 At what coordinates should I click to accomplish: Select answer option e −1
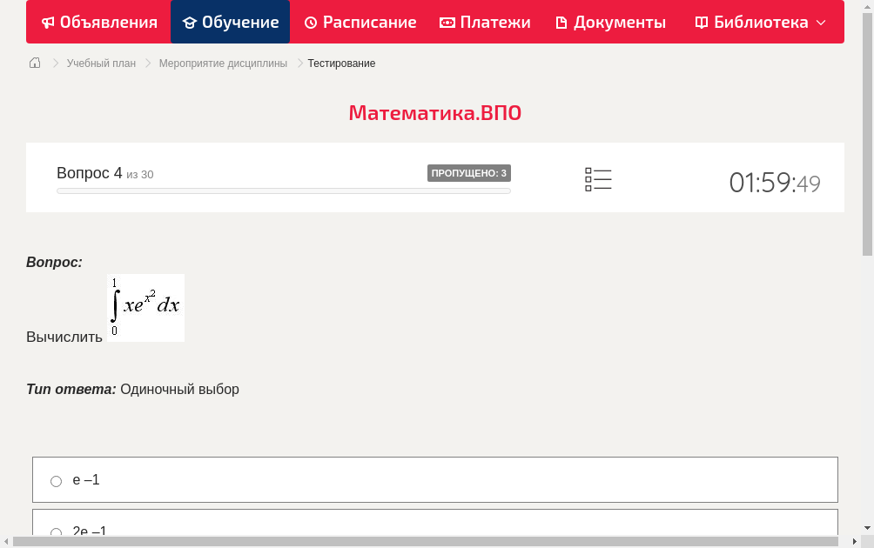click(87, 479)
